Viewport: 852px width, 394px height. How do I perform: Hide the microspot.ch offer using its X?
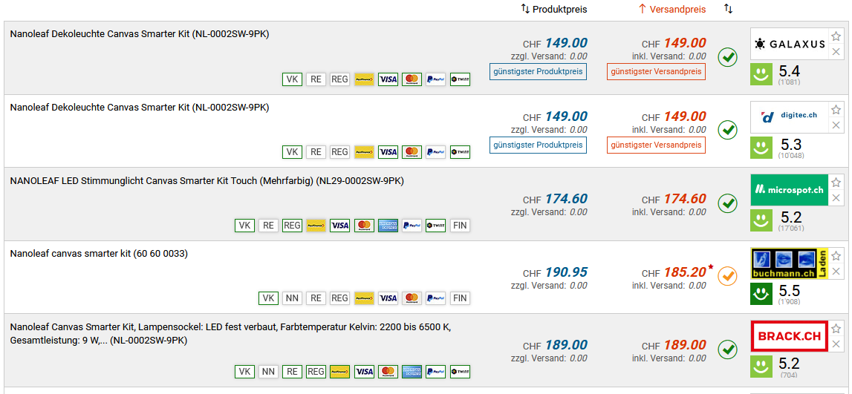(x=836, y=198)
